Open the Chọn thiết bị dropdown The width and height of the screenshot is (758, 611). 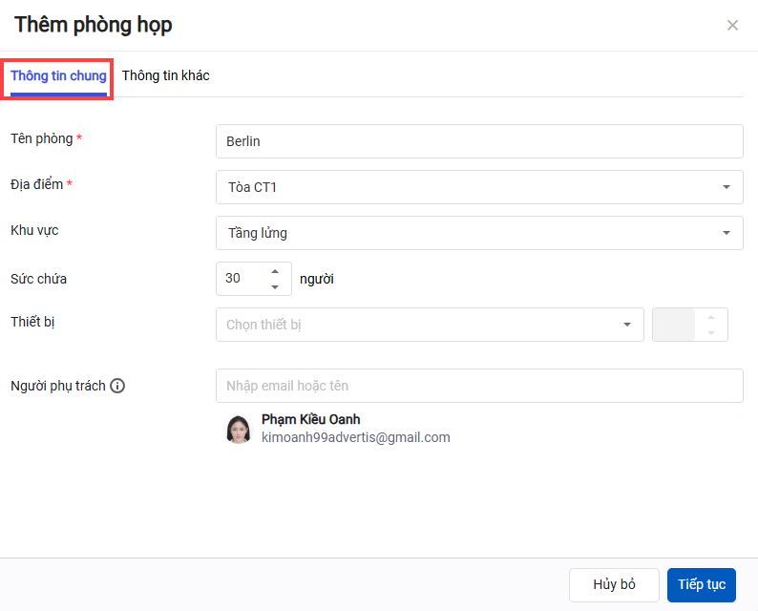tap(430, 325)
